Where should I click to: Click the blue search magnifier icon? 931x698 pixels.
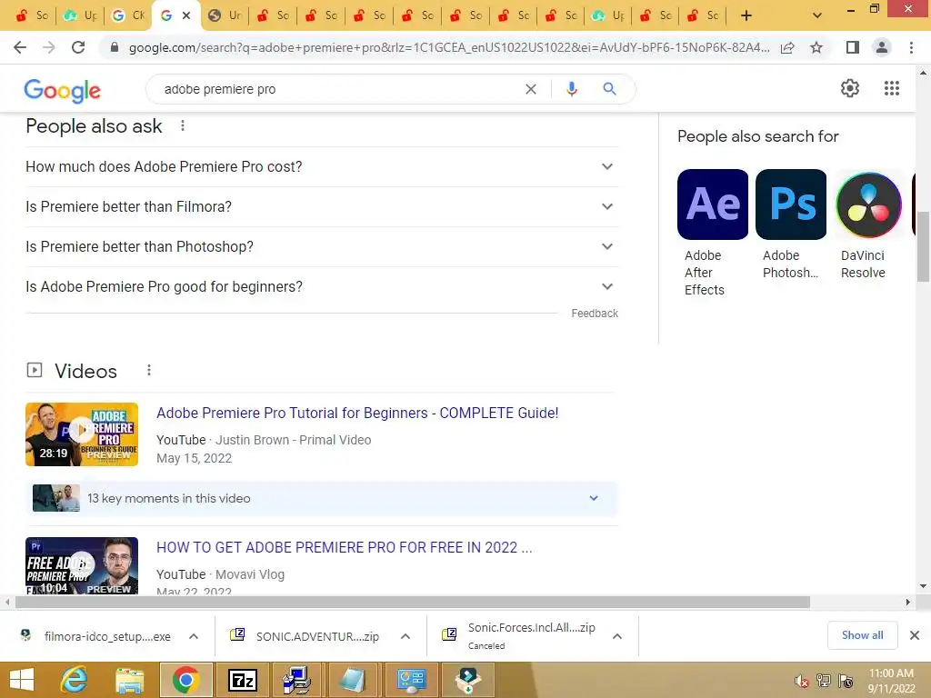(609, 89)
